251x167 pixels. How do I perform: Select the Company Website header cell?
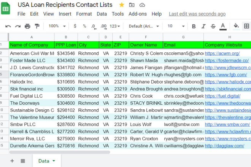tap(227, 45)
